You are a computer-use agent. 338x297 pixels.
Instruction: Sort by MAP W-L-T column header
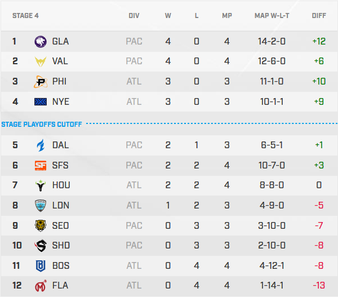pos(272,16)
